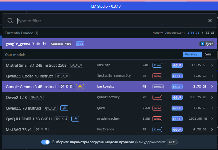Click hammer icon on QwQ R1 Distill row
218x150 pixels.
[x=75, y=119]
